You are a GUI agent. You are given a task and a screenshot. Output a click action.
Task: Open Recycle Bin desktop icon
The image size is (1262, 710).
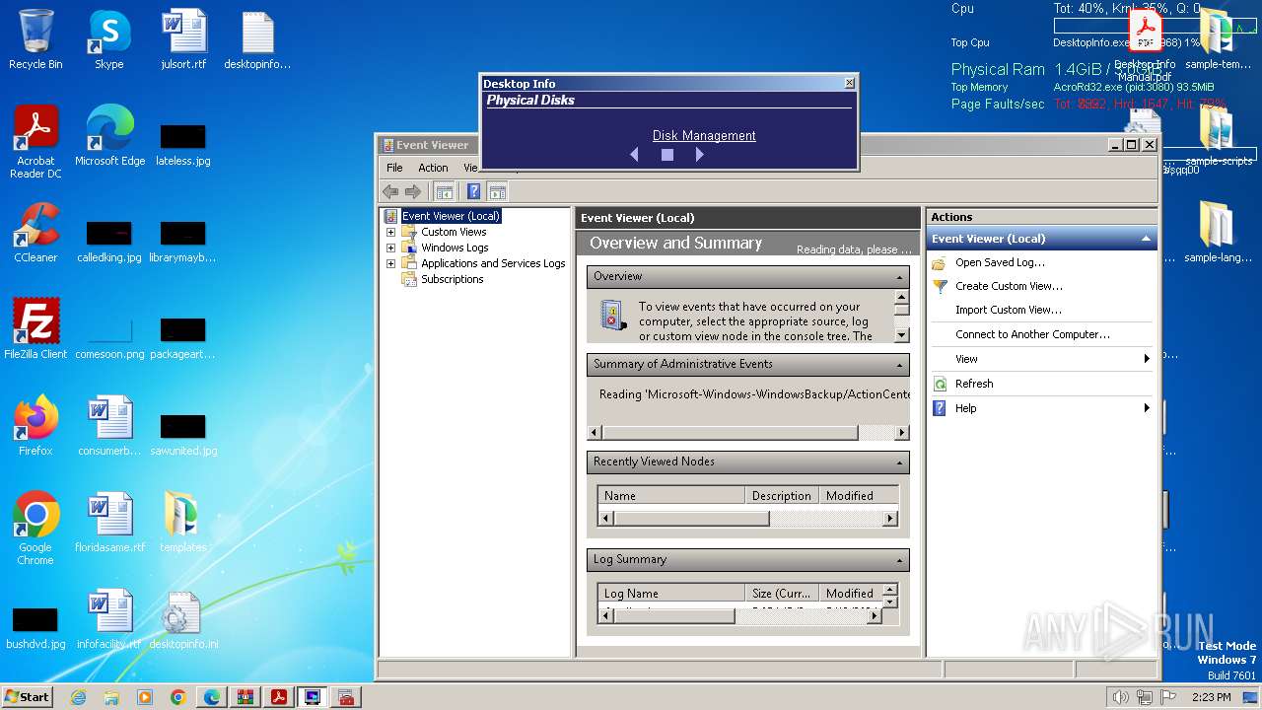tap(35, 39)
